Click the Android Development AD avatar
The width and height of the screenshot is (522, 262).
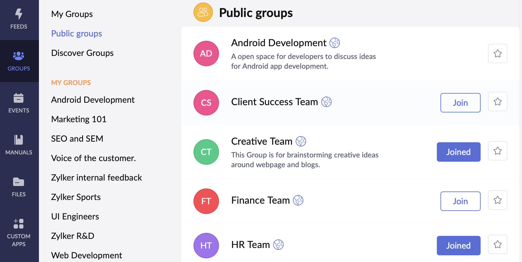tap(206, 53)
